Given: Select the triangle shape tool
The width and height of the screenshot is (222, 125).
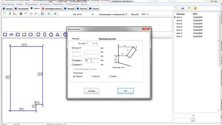Looking at the screenshot, I should click(x=58, y=34).
